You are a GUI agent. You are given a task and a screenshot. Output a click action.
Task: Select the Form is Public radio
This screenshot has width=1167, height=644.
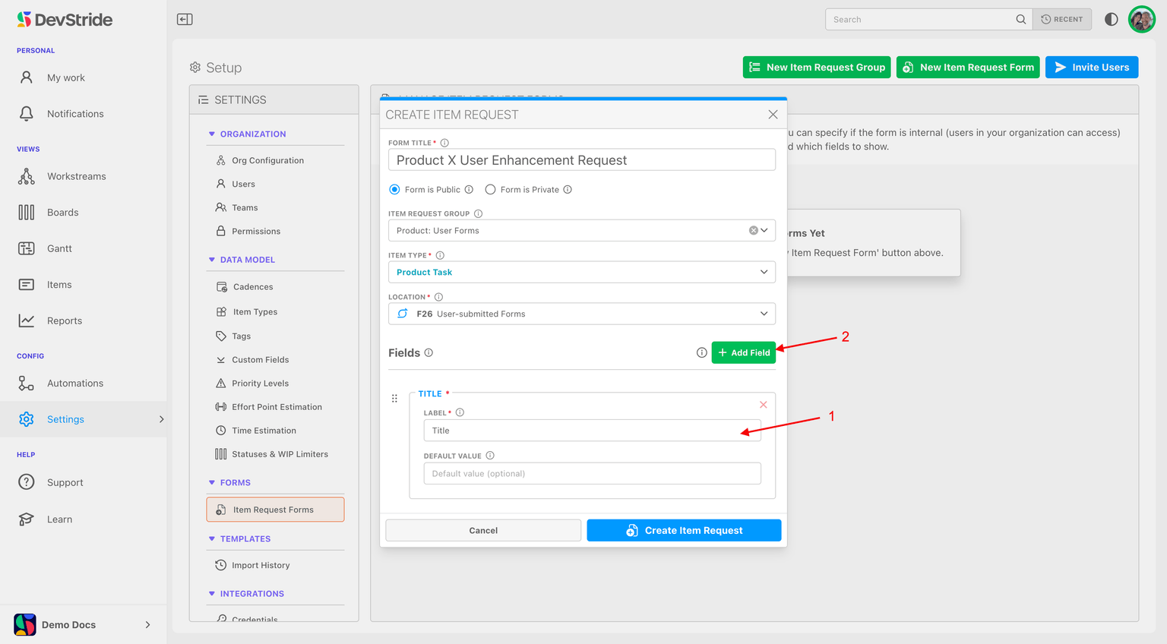(x=394, y=189)
